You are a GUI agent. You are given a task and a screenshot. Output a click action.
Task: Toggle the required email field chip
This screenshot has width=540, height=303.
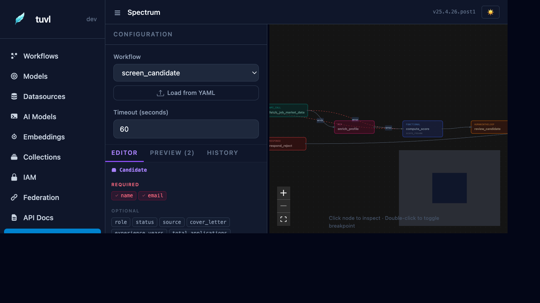152,196
